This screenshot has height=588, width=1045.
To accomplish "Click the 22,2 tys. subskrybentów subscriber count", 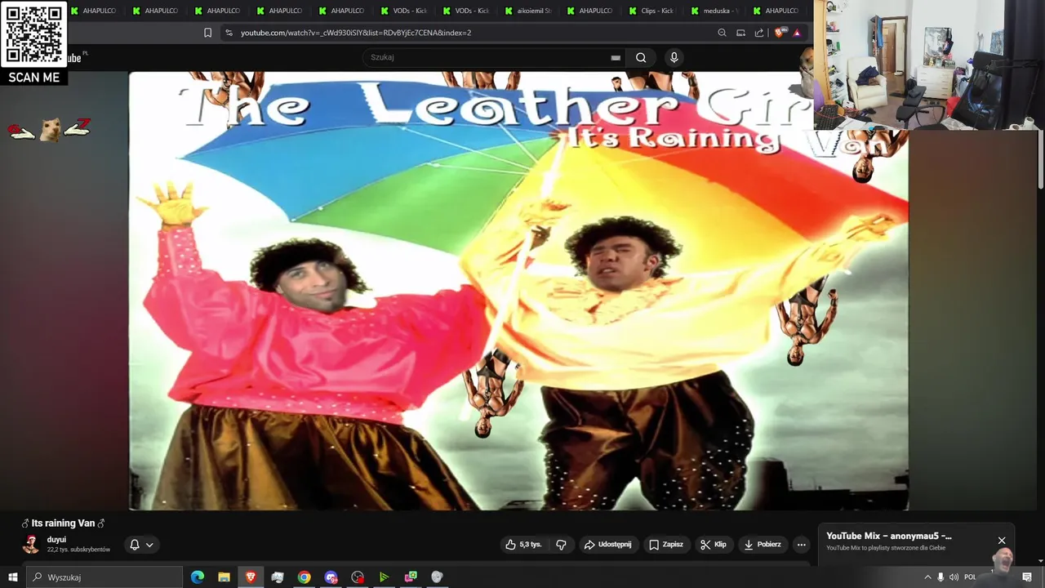I will (78, 550).
